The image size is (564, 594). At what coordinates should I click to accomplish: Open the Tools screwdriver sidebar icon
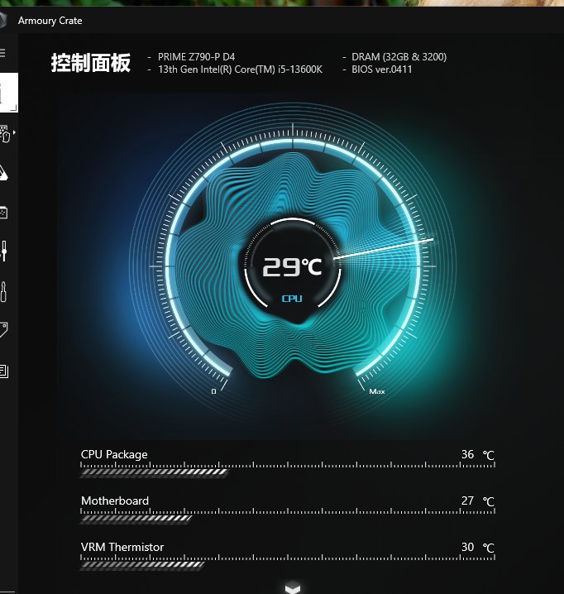(3, 291)
